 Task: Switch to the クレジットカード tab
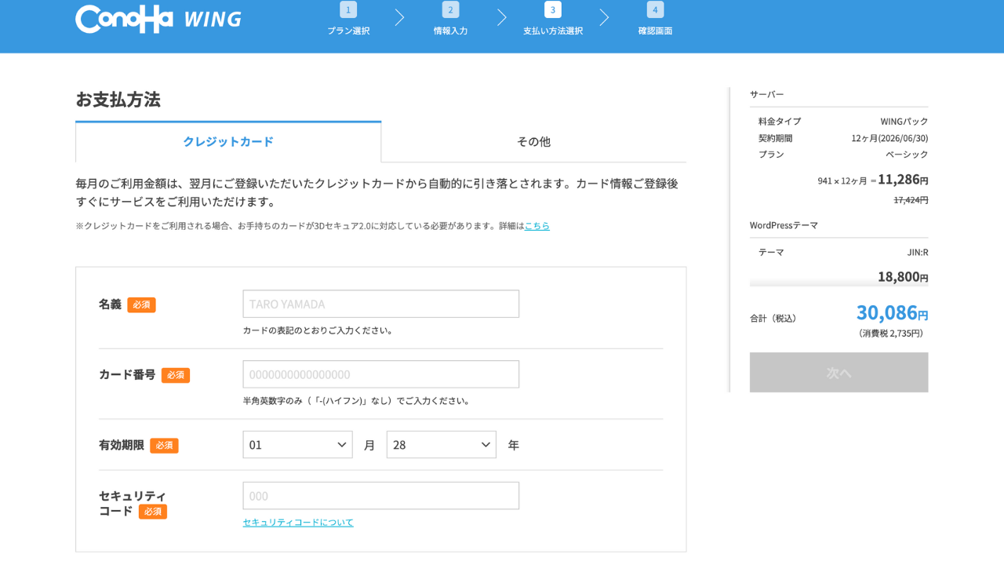(228, 142)
